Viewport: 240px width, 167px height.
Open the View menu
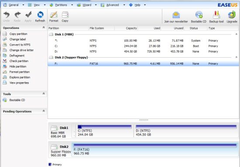coord(37,5)
